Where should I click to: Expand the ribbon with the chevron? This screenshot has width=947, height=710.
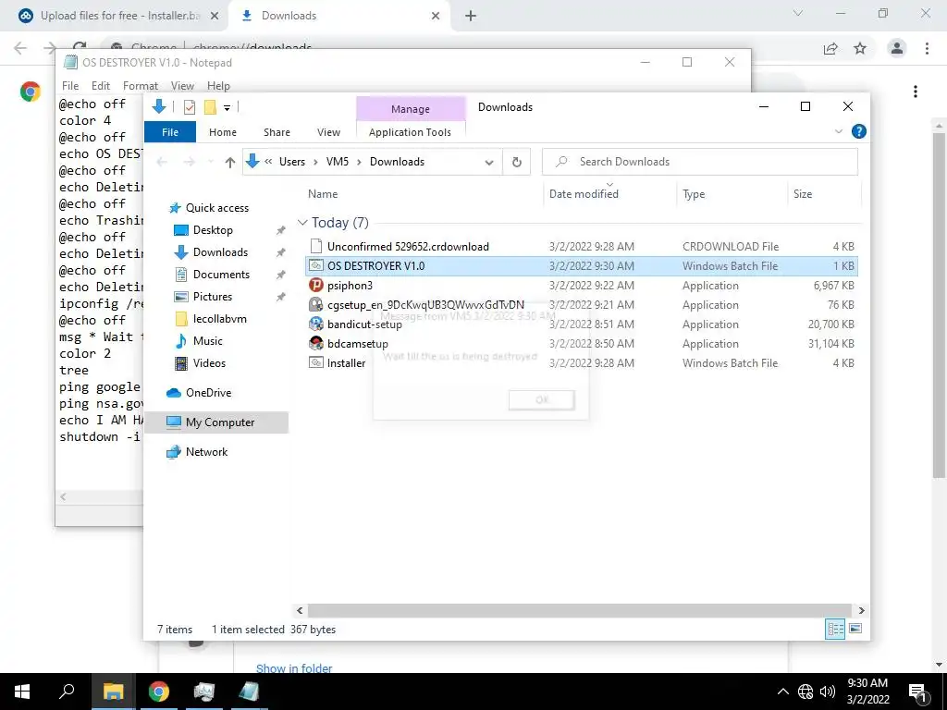(838, 131)
